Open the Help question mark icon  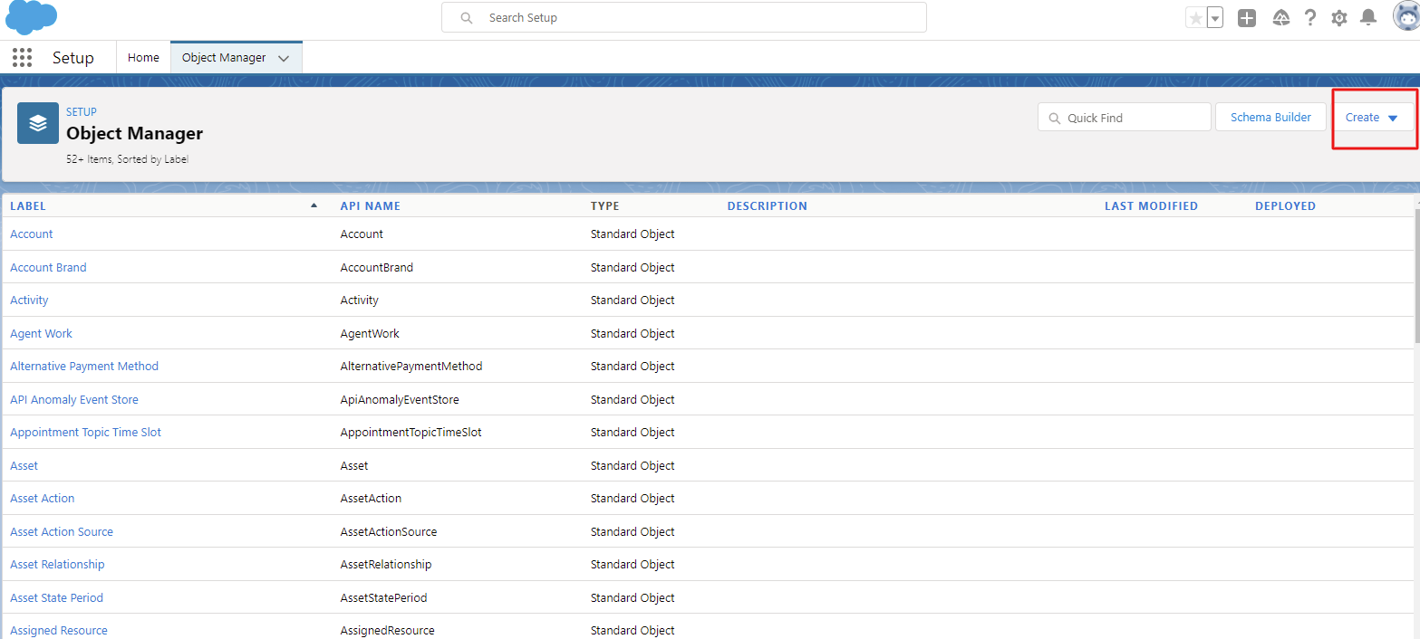click(1310, 18)
